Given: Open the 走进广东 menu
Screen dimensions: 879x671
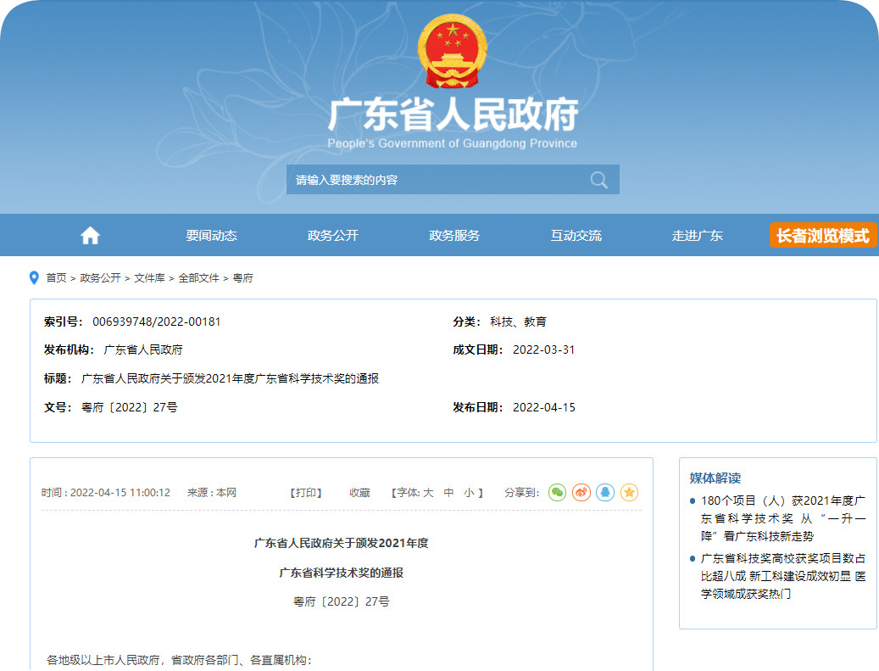Looking at the screenshot, I should (698, 236).
